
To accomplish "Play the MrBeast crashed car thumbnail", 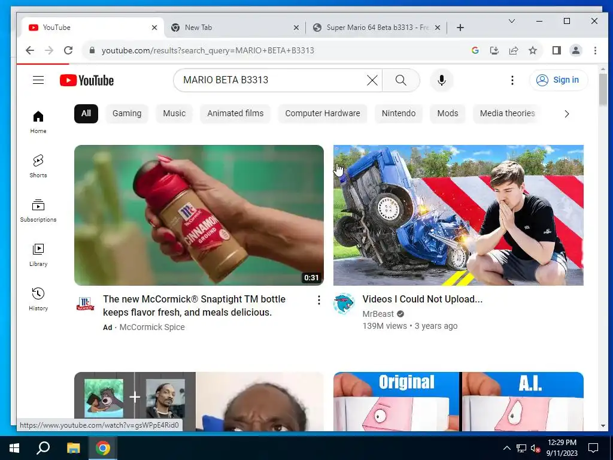I will pos(458,215).
